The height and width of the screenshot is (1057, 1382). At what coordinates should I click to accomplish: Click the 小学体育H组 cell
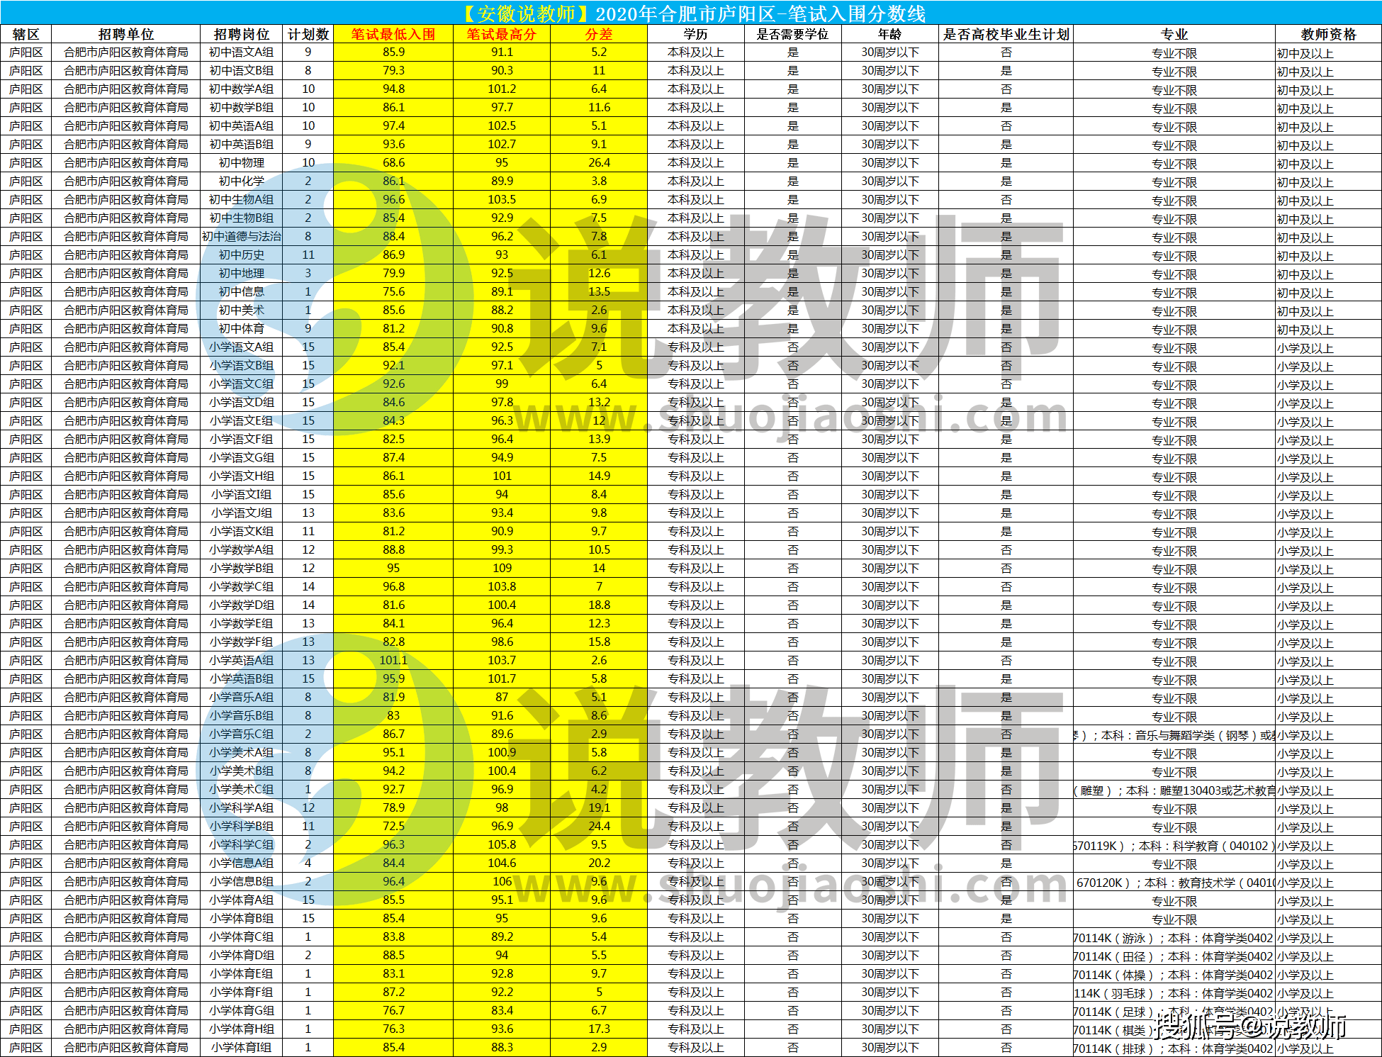tap(241, 1029)
